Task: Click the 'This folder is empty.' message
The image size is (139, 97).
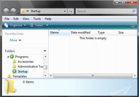Action: 93,38
